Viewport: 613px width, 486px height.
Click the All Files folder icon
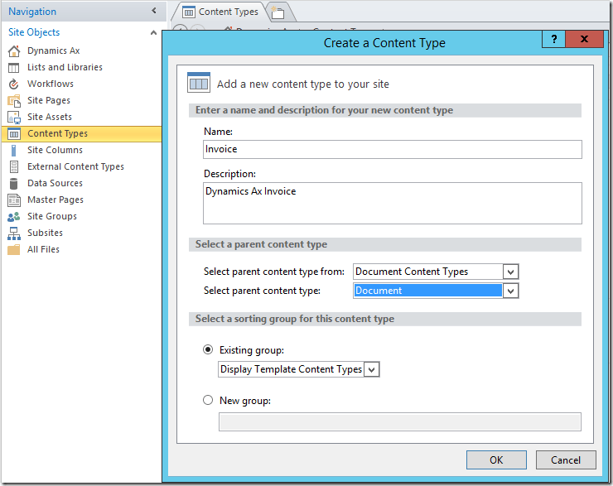coord(14,250)
